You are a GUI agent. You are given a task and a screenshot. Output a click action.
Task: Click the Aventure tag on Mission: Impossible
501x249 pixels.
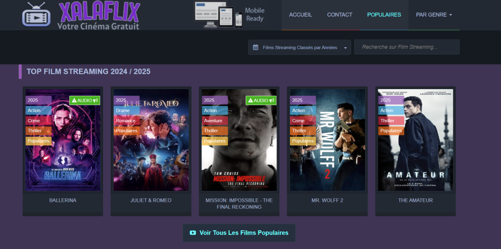215,120
